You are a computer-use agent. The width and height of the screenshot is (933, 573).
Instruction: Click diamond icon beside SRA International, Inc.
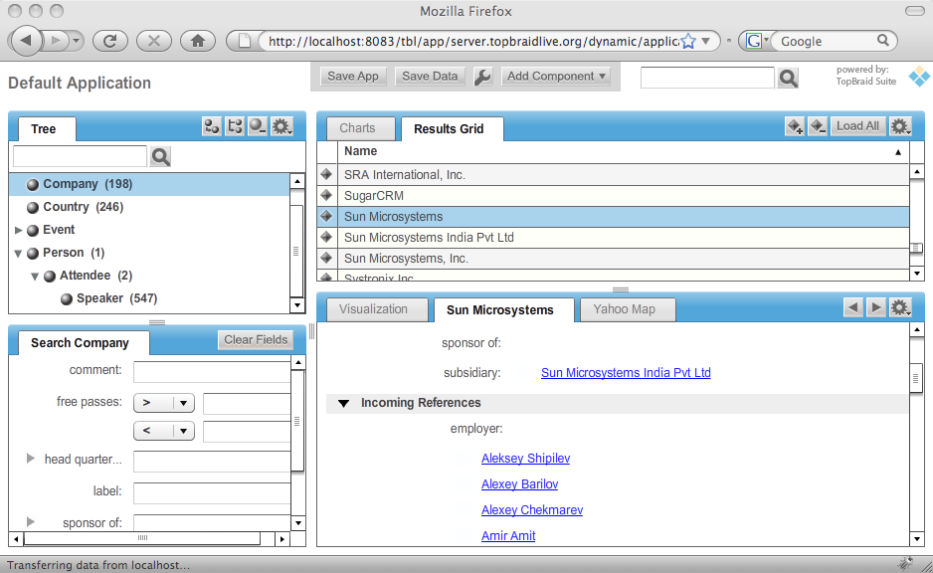326,174
